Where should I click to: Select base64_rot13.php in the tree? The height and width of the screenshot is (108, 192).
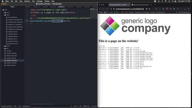(x=12, y=61)
